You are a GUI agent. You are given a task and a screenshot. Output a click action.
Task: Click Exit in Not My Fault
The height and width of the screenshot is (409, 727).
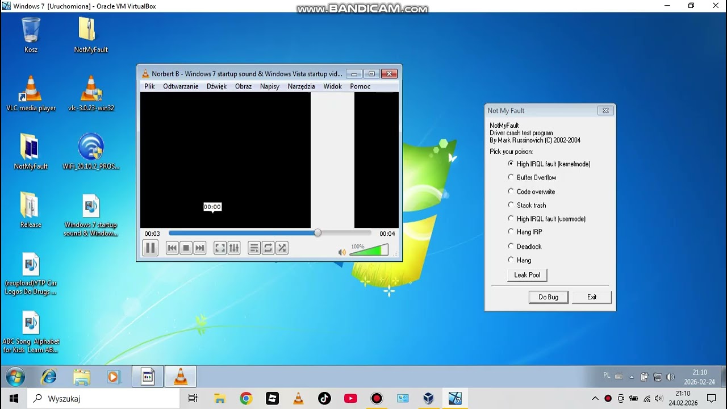[x=592, y=297]
